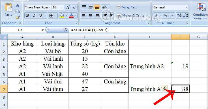Select header cell Tồn kho
This screenshot has height=109, width=208.
[x=115, y=44]
